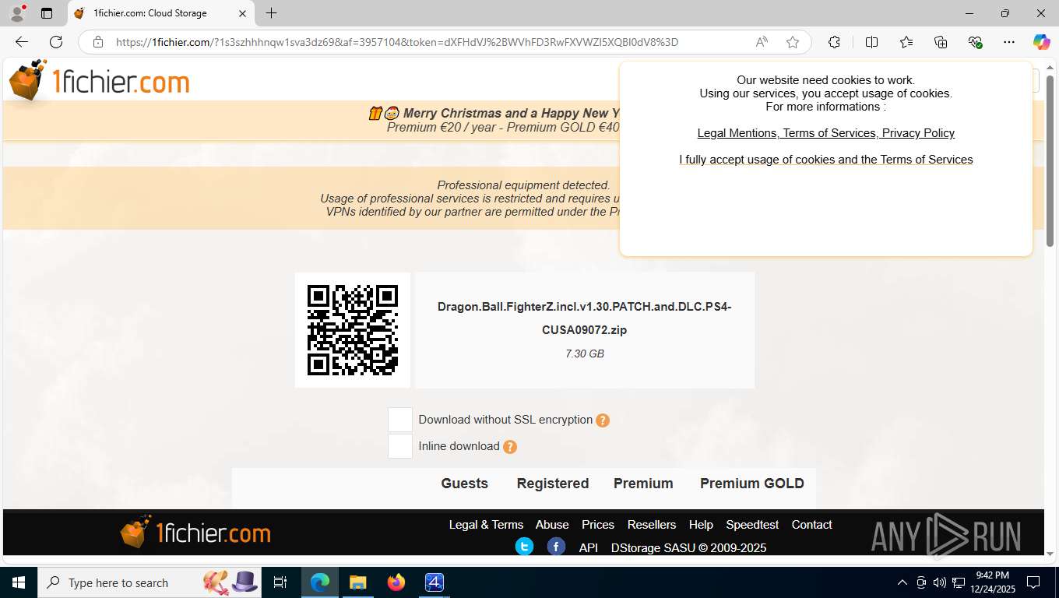Open Contact footer link

(x=812, y=525)
